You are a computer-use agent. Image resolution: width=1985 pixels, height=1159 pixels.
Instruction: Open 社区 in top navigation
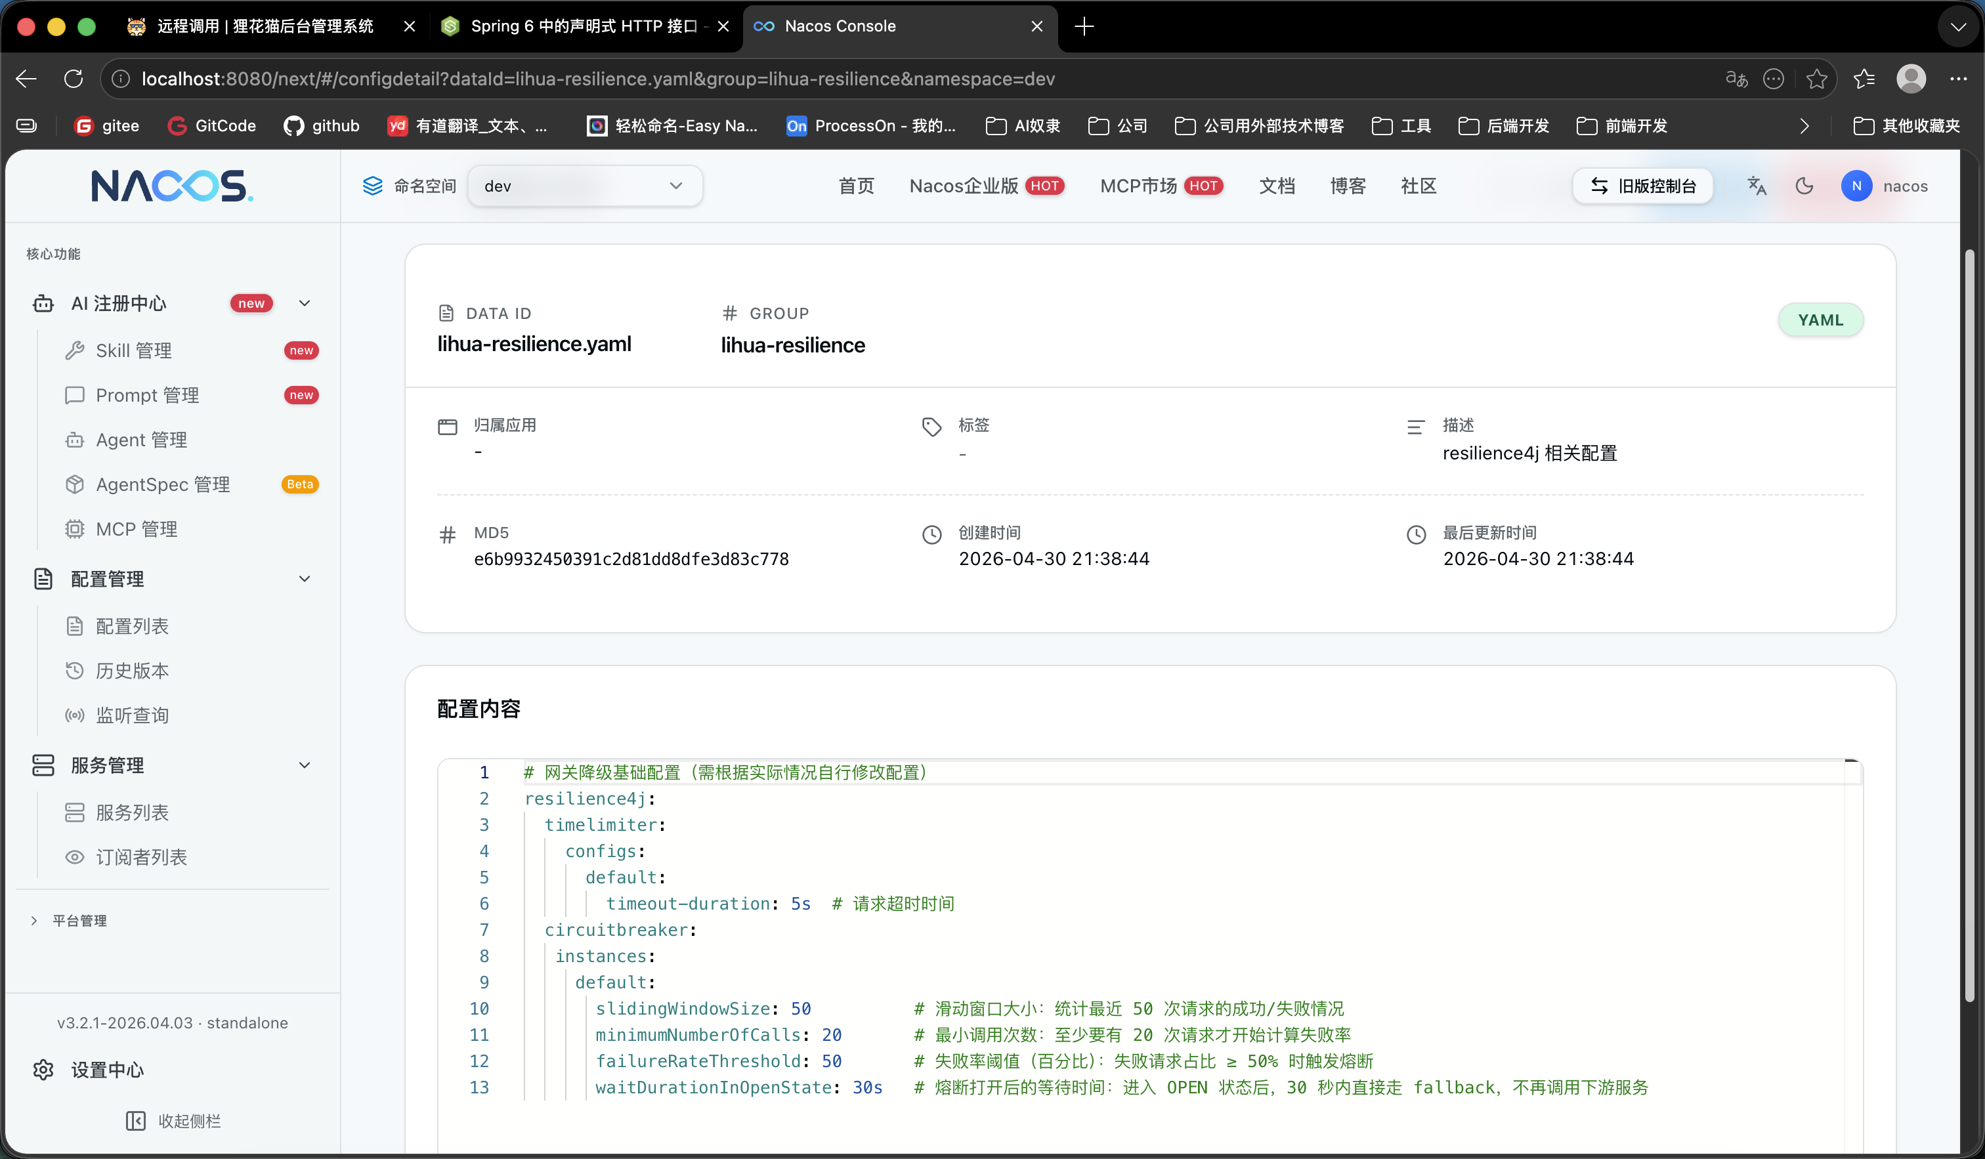pos(1419,186)
